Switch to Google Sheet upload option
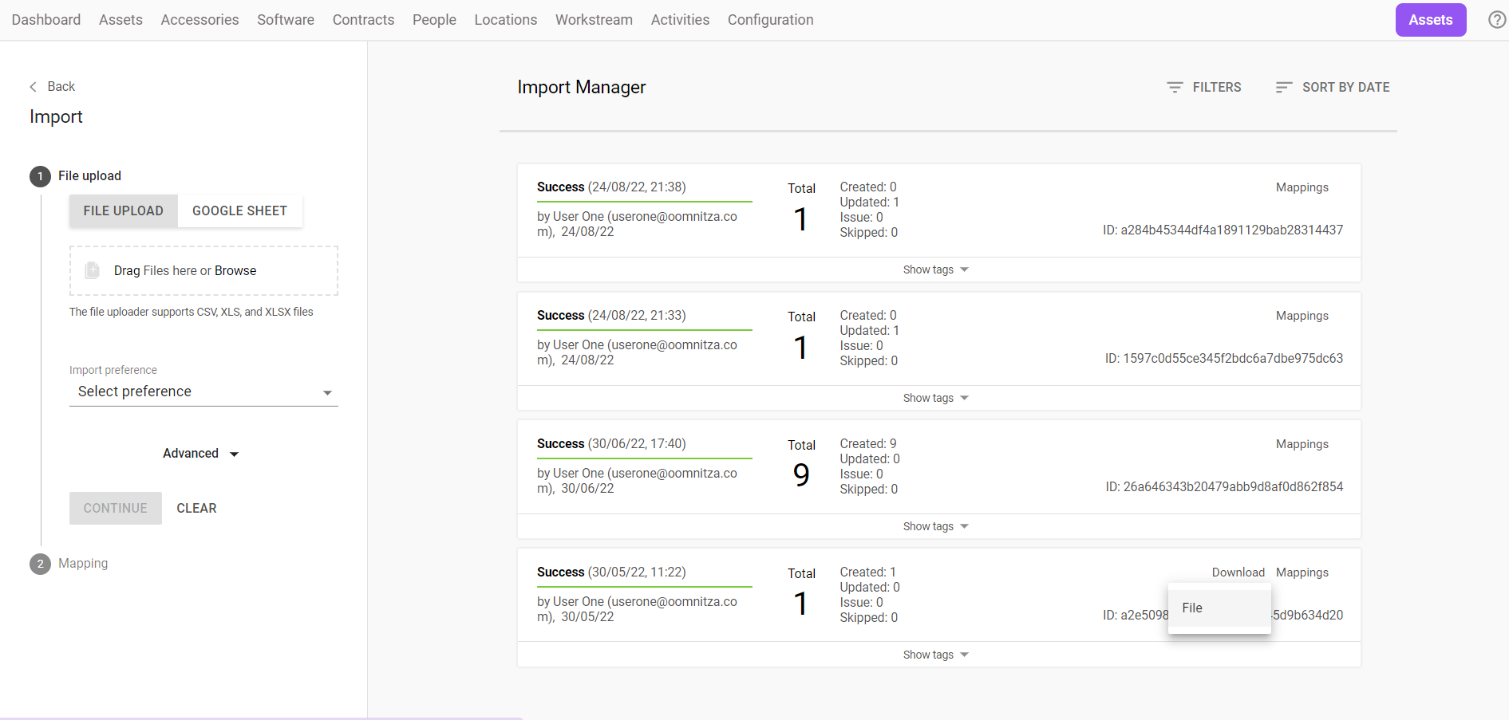This screenshot has height=720, width=1509. (x=239, y=211)
